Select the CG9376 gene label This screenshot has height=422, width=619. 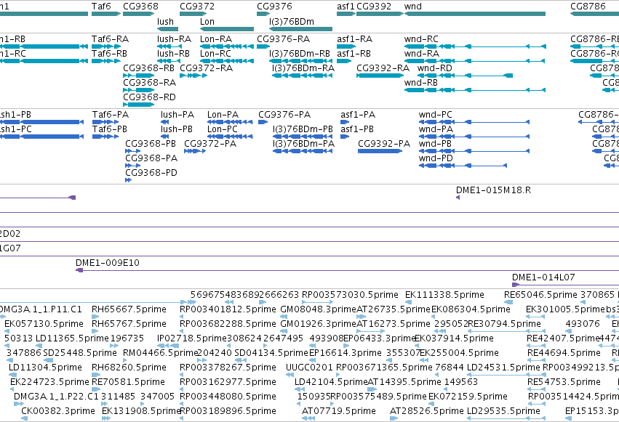[274, 7]
